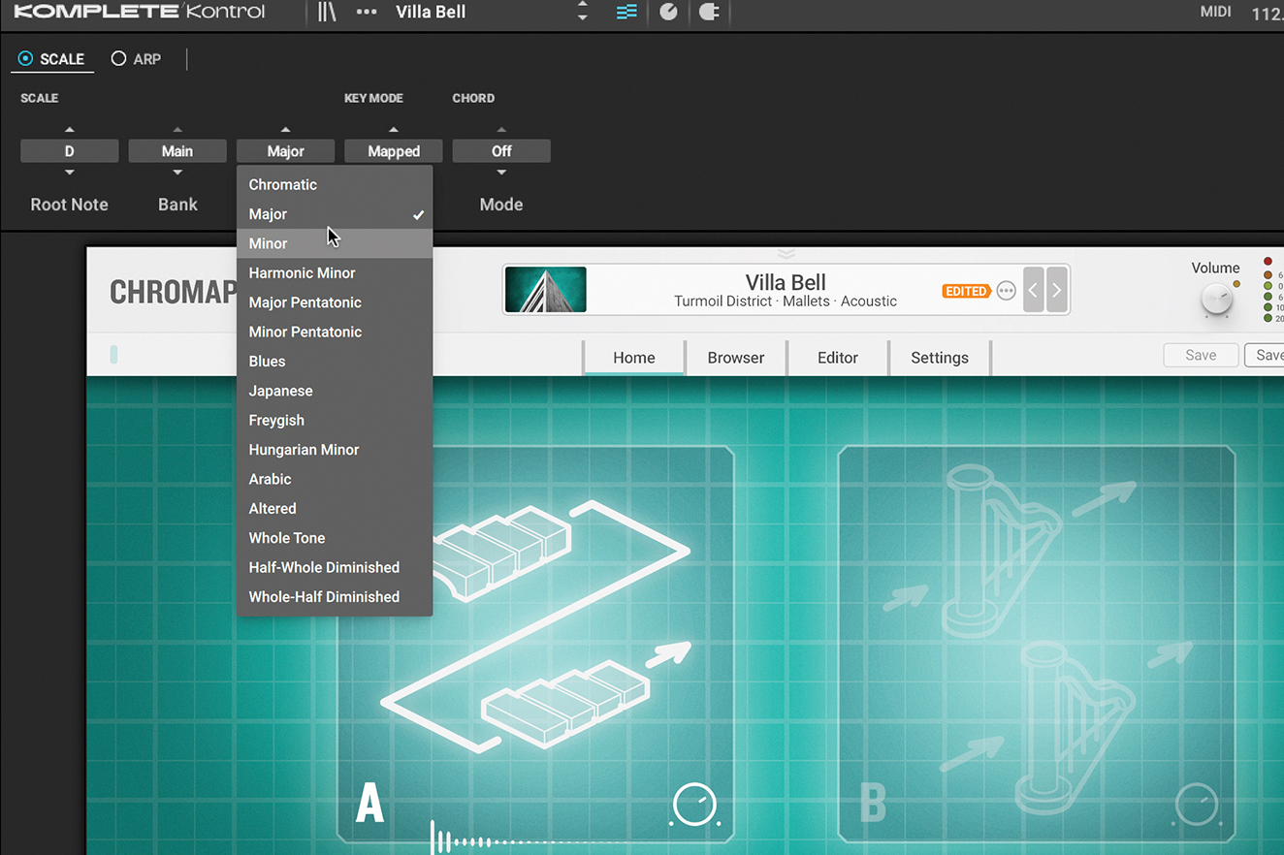Click the greyed Save button
The height and width of the screenshot is (855, 1284).
tap(1201, 355)
